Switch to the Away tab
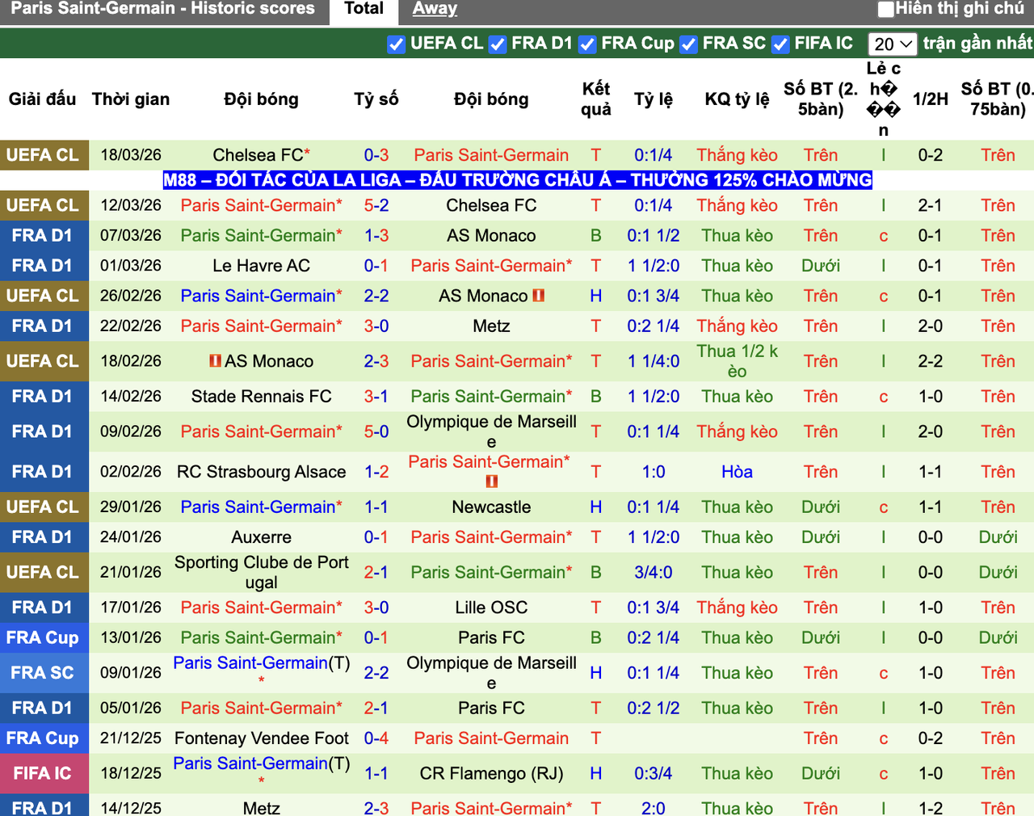The width and height of the screenshot is (1034, 816). click(x=435, y=9)
